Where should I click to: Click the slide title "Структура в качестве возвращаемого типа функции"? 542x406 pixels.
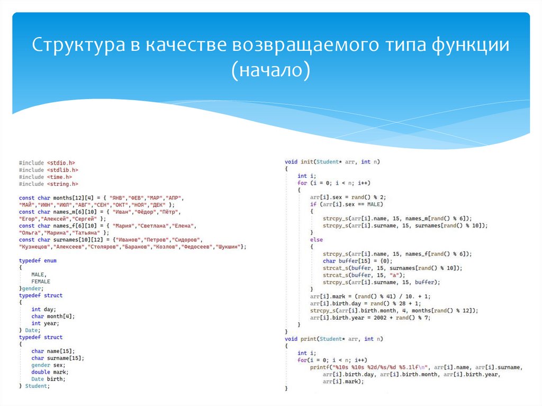click(x=270, y=45)
